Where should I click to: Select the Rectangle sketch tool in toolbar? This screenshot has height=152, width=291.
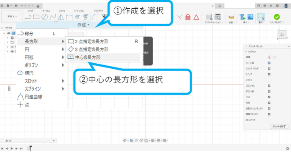click(36, 17)
